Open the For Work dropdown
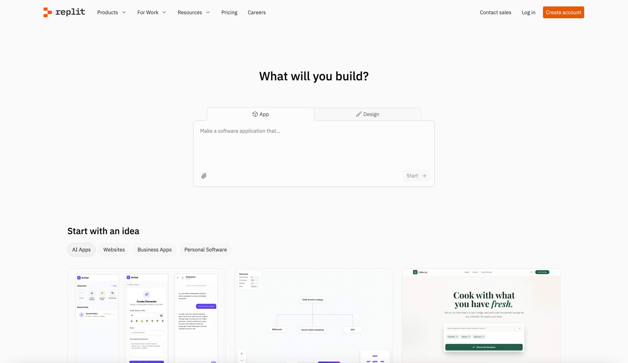 tap(152, 12)
